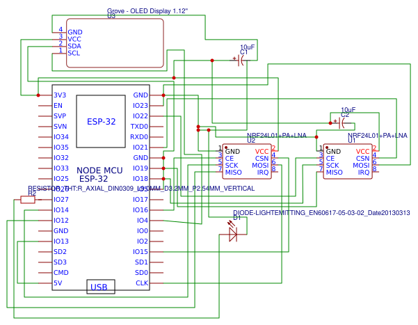The width and height of the screenshot is (418, 325).
Task: Select the SVP pin label
Action: tap(60, 116)
